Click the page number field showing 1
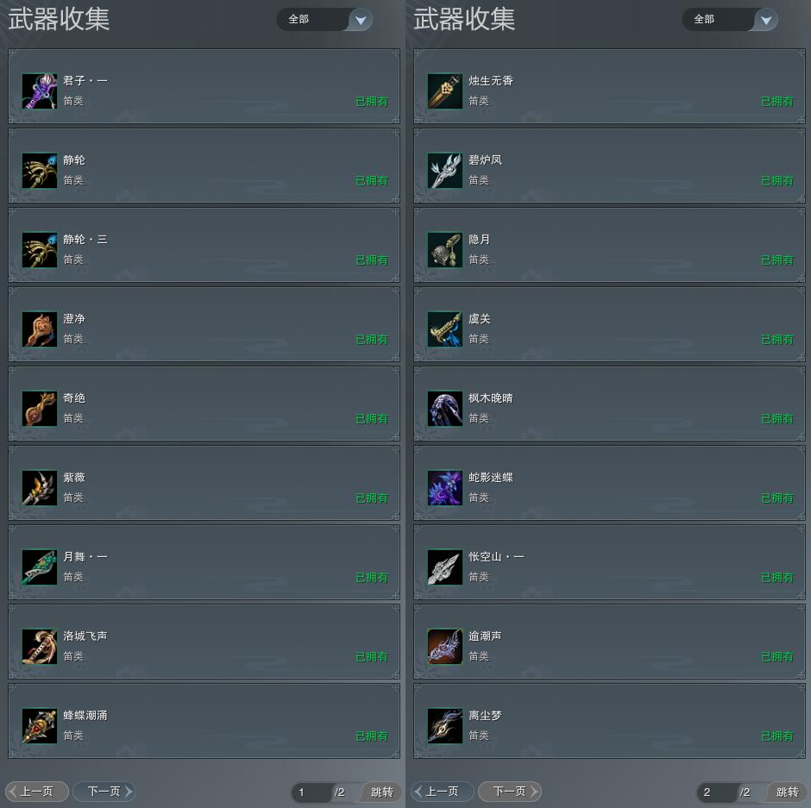Screen dimensions: 811x808 pos(311,792)
